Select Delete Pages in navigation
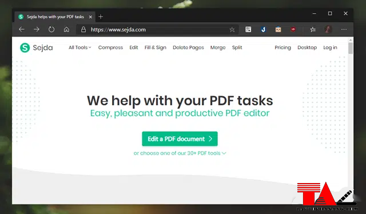 tap(188, 47)
